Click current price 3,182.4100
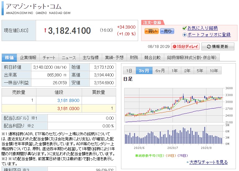Screen dimensions: 239x171 click(x=70, y=30)
